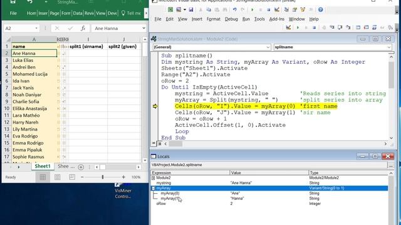Open the Object Browser icon
This screenshot has height=225, width=401.
pos(303,10)
